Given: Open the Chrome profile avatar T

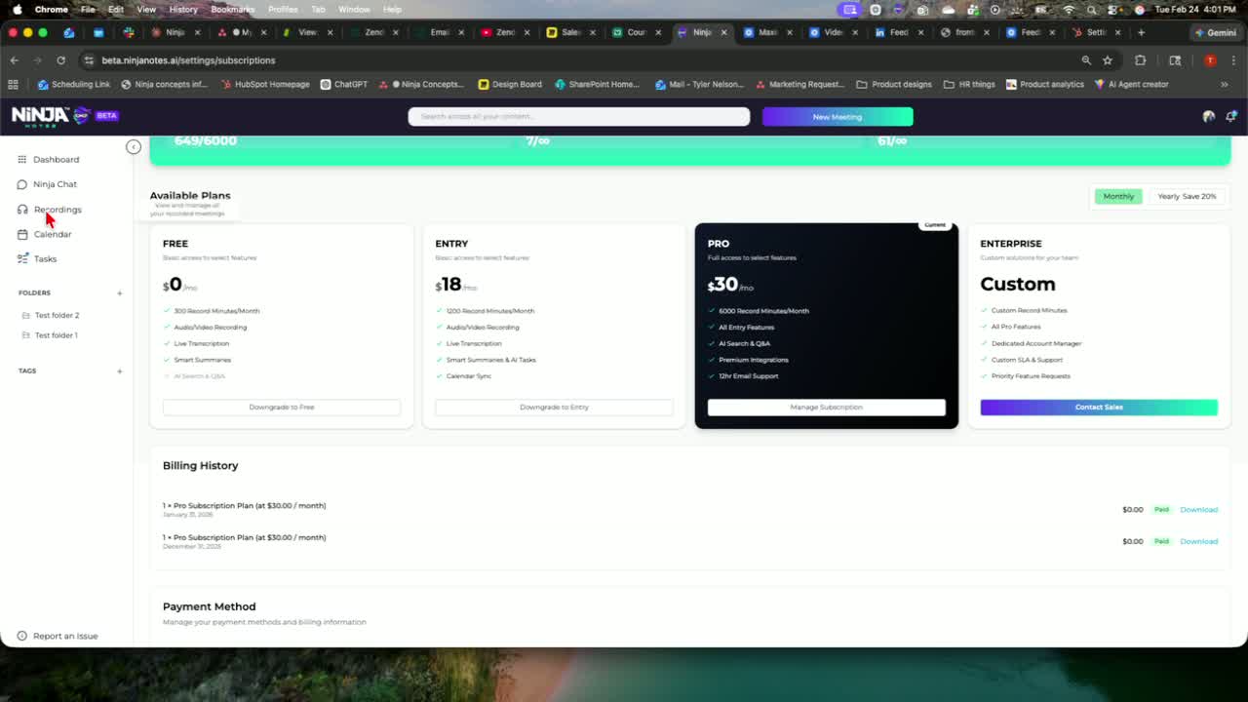Looking at the screenshot, I should click(x=1210, y=60).
